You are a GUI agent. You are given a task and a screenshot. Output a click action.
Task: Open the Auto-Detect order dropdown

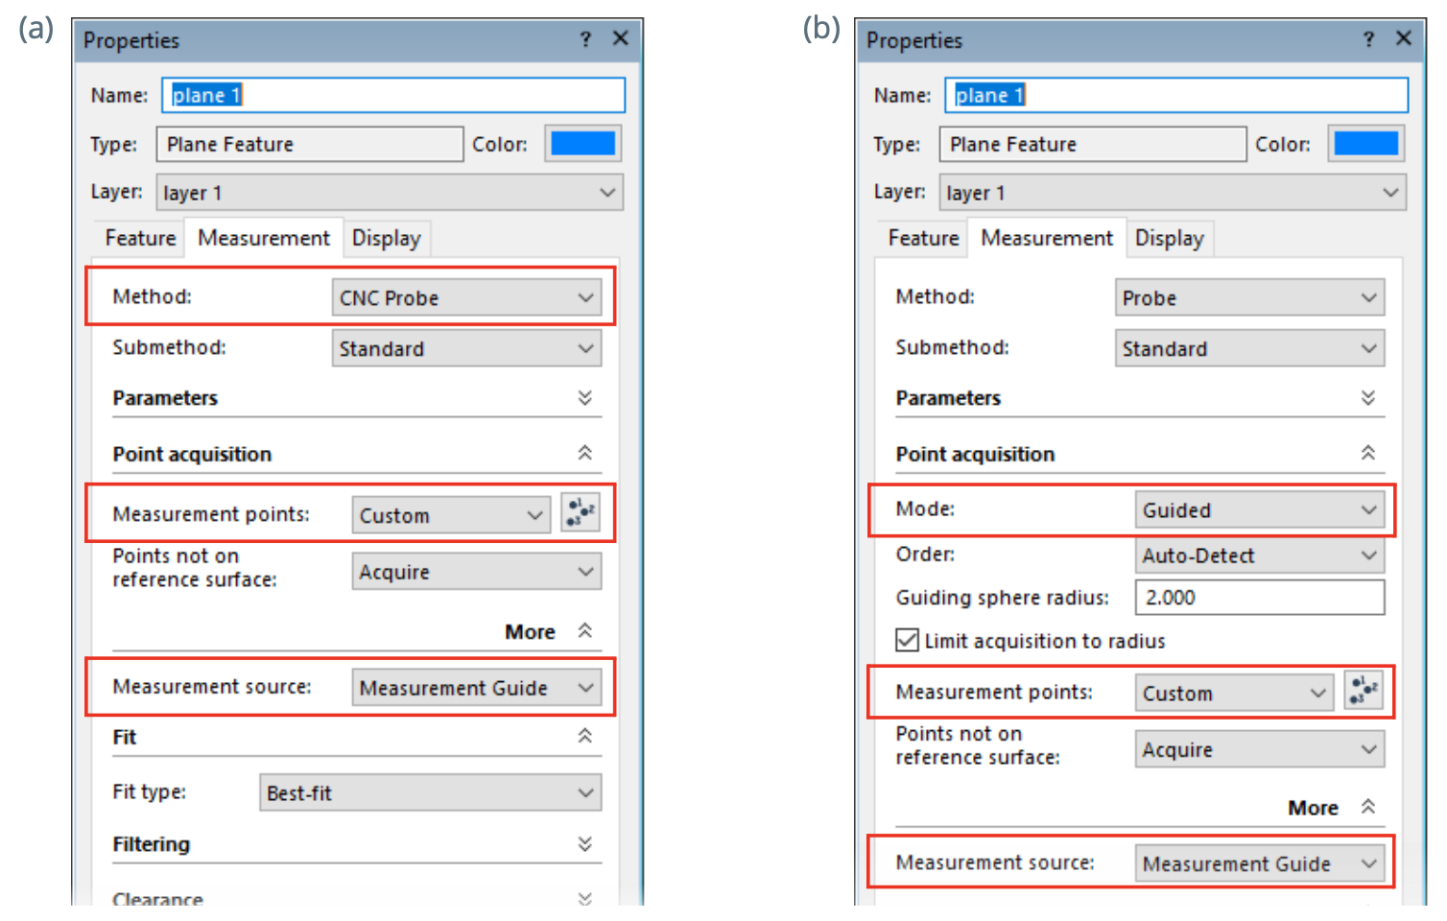coord(1259,555)
